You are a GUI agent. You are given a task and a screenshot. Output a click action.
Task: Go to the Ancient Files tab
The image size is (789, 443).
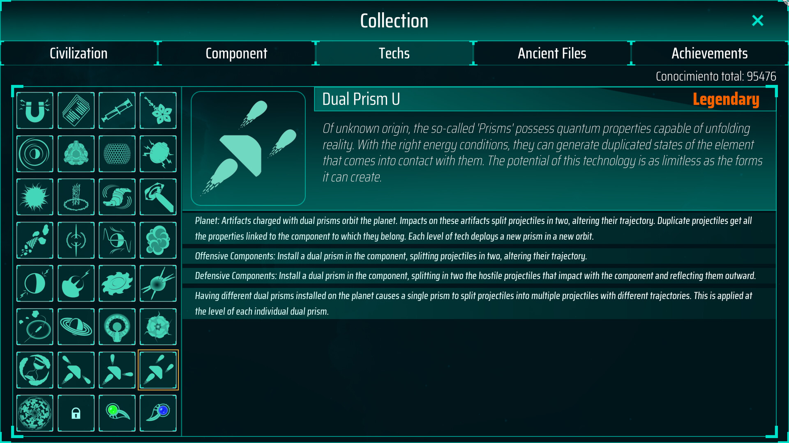click(x=552, y=53)
